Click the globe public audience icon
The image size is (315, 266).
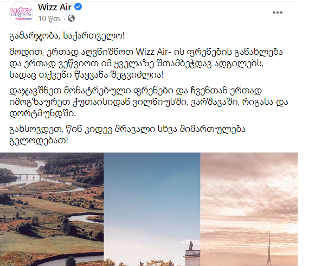click(x=71, y=18)
